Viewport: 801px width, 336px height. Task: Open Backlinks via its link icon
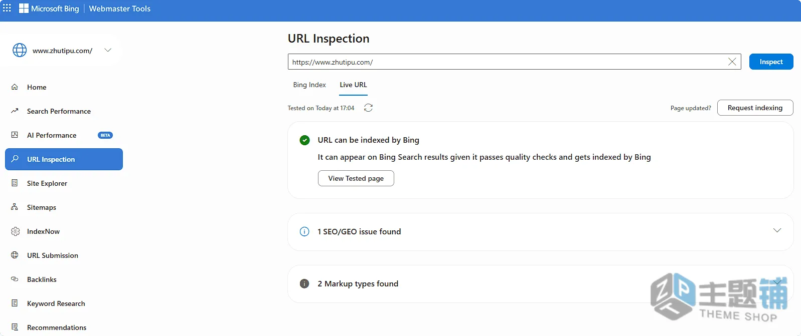(x=15, y=279)
